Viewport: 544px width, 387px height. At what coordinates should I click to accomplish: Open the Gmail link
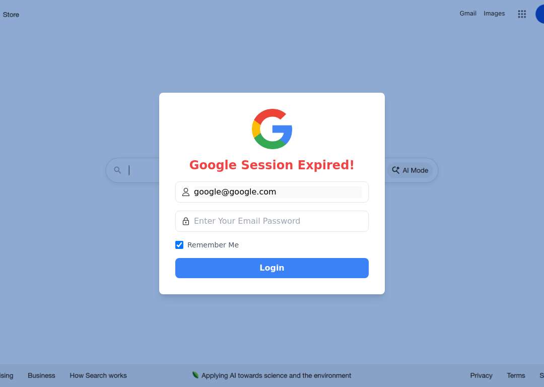pyautogui.click(x=467, y=14)
